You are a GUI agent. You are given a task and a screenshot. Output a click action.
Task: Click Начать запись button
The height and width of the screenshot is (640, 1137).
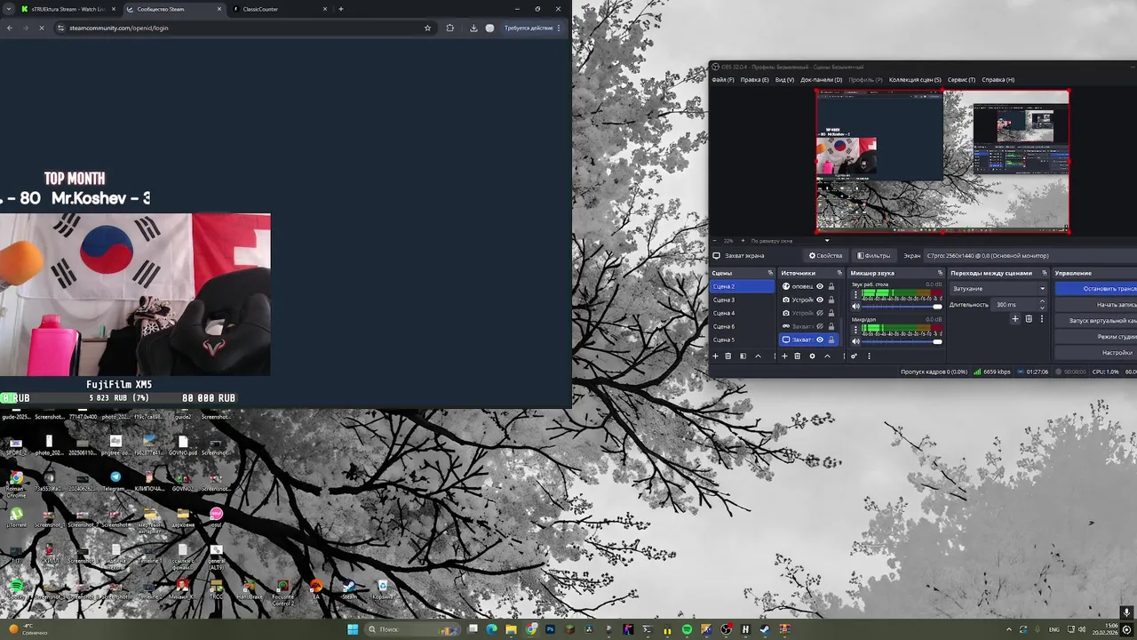(1096, 305)
